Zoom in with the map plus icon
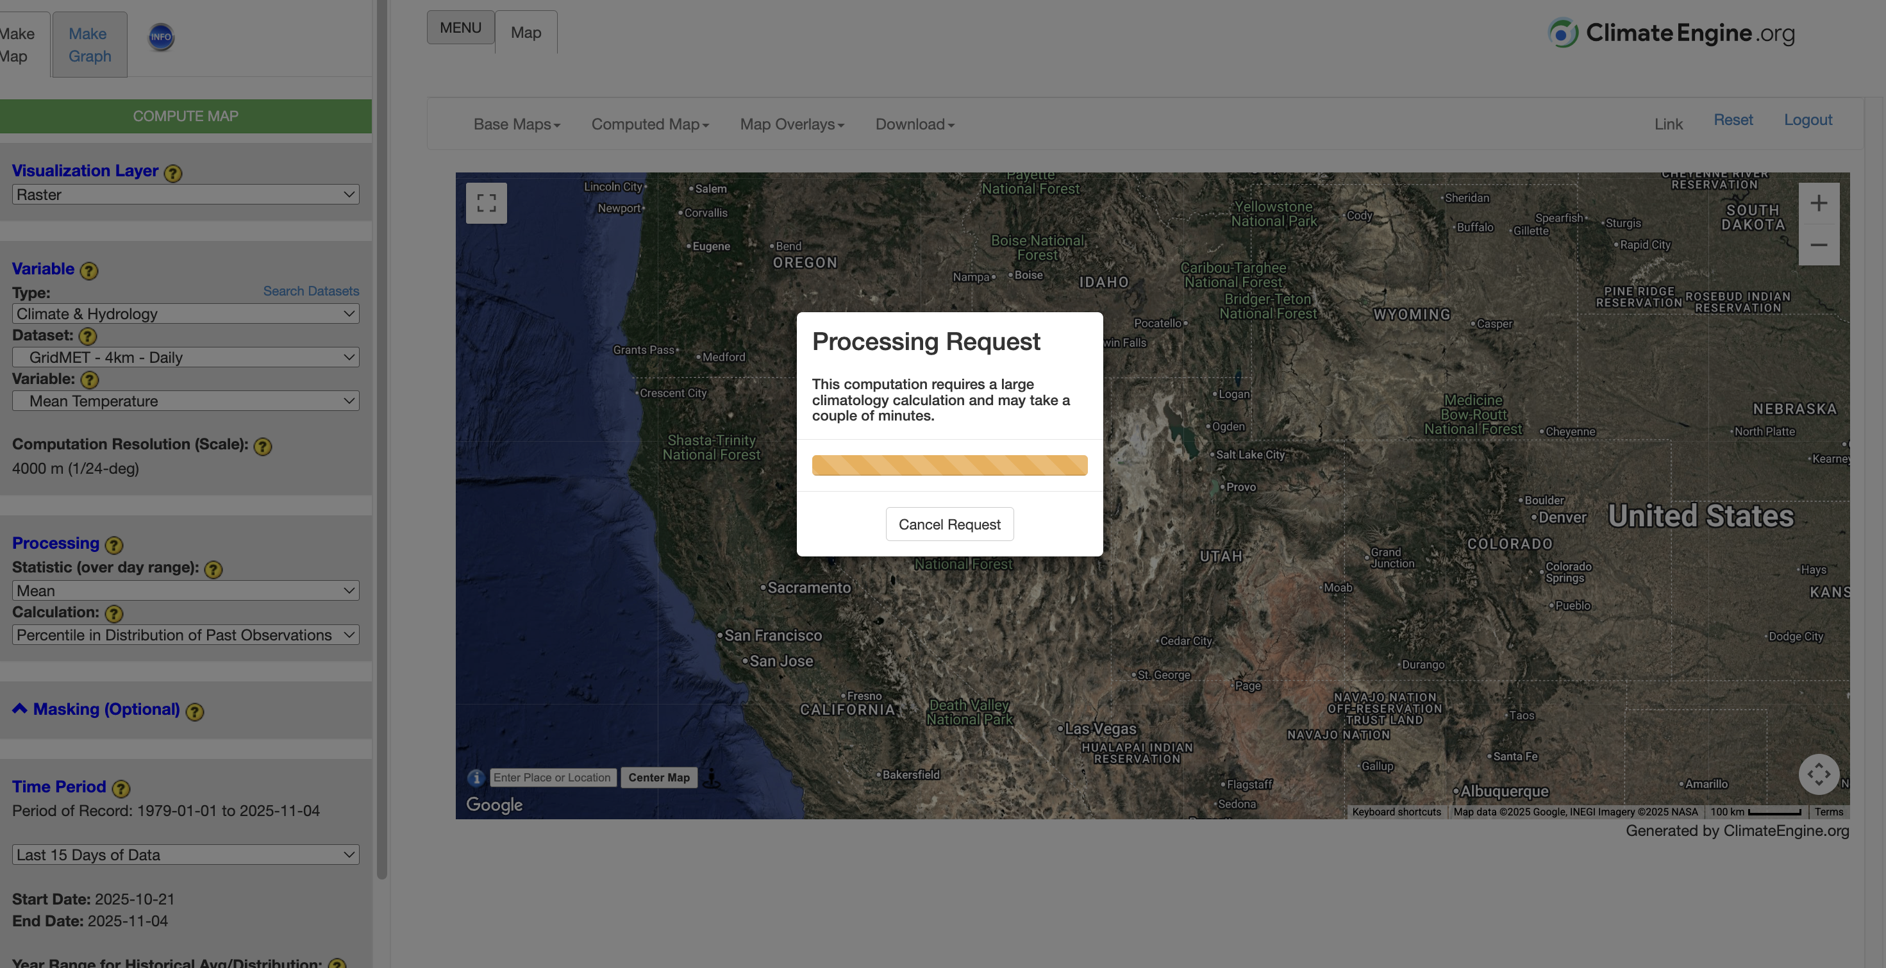The height and width of the screenshot is (968, 1886). coord(1819,204)
